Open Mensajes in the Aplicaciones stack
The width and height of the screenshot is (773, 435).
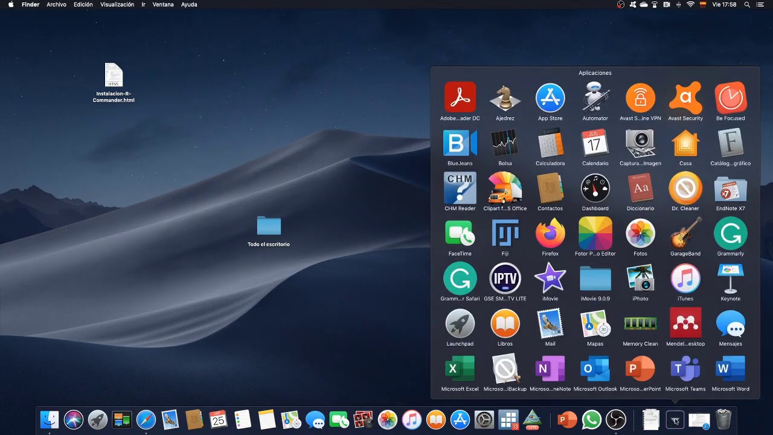(731, 323)
